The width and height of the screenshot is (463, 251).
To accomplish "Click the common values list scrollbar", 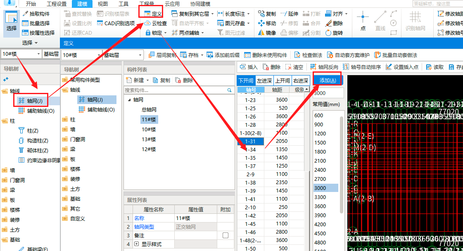I will coord(342,166).
